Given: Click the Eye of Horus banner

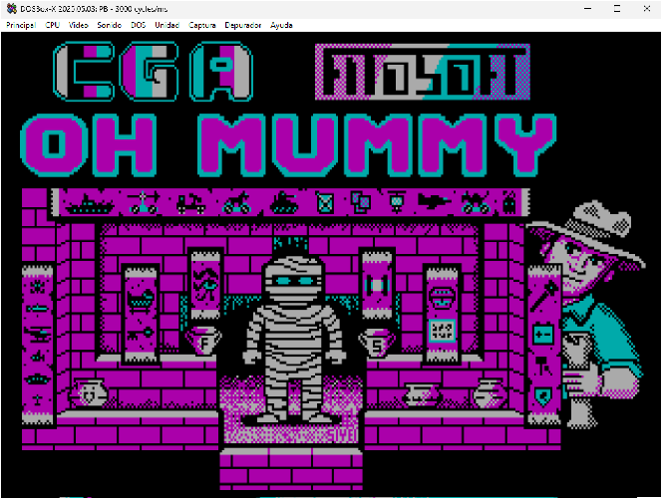Looking at the screenshot, I should [205, 285].
